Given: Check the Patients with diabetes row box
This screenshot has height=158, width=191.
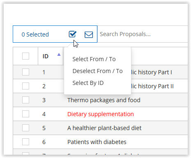Looking at the screenshot, I should coord(25,142).
